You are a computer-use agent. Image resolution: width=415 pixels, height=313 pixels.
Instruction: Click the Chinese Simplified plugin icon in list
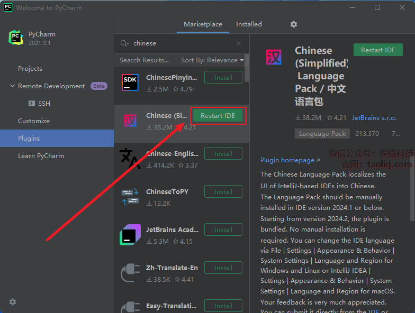click(130, 121)
